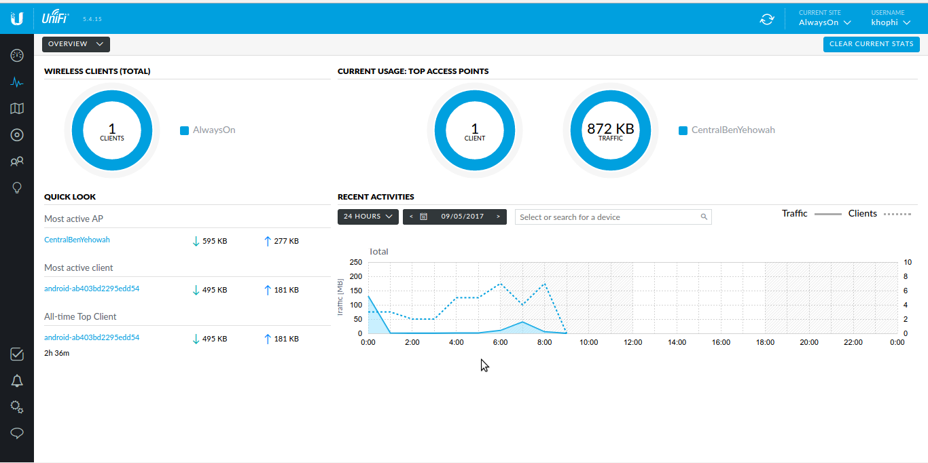Open the Alerts bell icon

[x=16, y=381]
